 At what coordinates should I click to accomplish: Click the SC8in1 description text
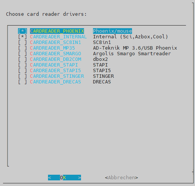pyautogui.click(x=102, y=42)
